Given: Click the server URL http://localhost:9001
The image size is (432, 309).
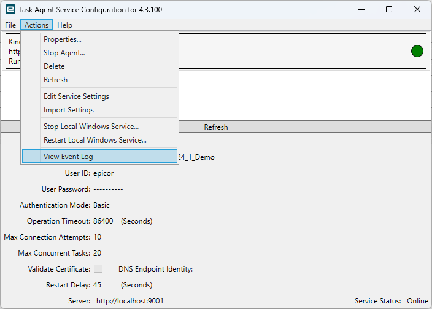Looking at the screenshot, I should tap(130, 301).
